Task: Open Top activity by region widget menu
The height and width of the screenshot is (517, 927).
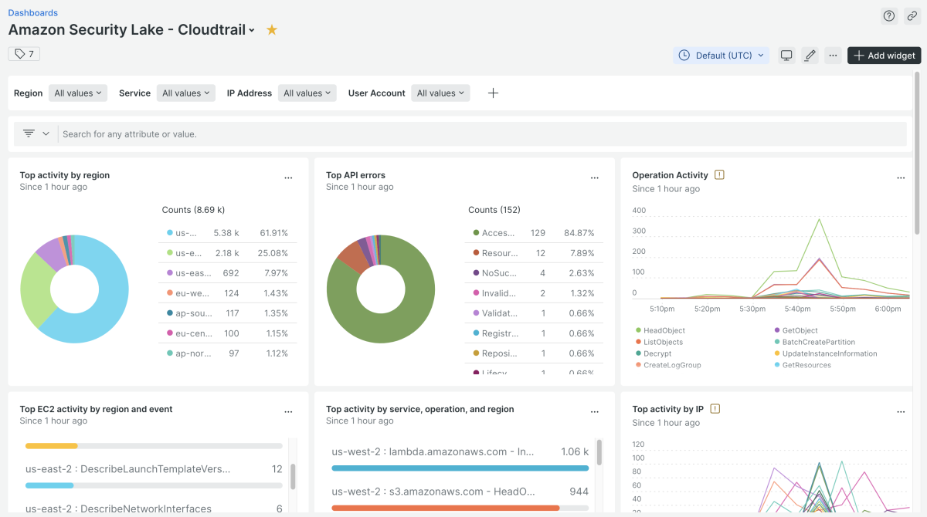Action: [288, 177]
